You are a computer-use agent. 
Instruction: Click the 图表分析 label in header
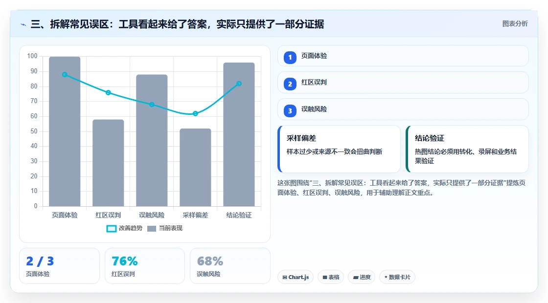pyautogui.click(x=515, y=24)
